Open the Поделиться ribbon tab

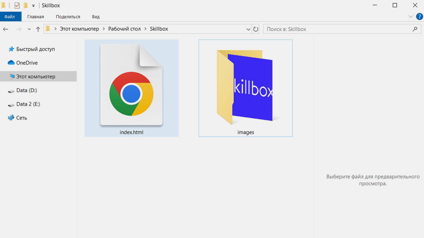[x=68, y=16]
